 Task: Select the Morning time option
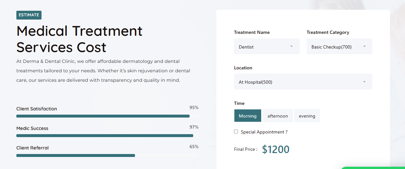[247, 116]
